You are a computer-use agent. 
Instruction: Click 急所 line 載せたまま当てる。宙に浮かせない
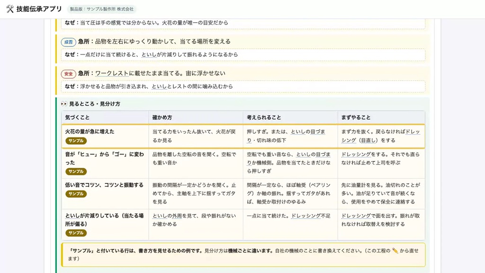tap(152, 73)
